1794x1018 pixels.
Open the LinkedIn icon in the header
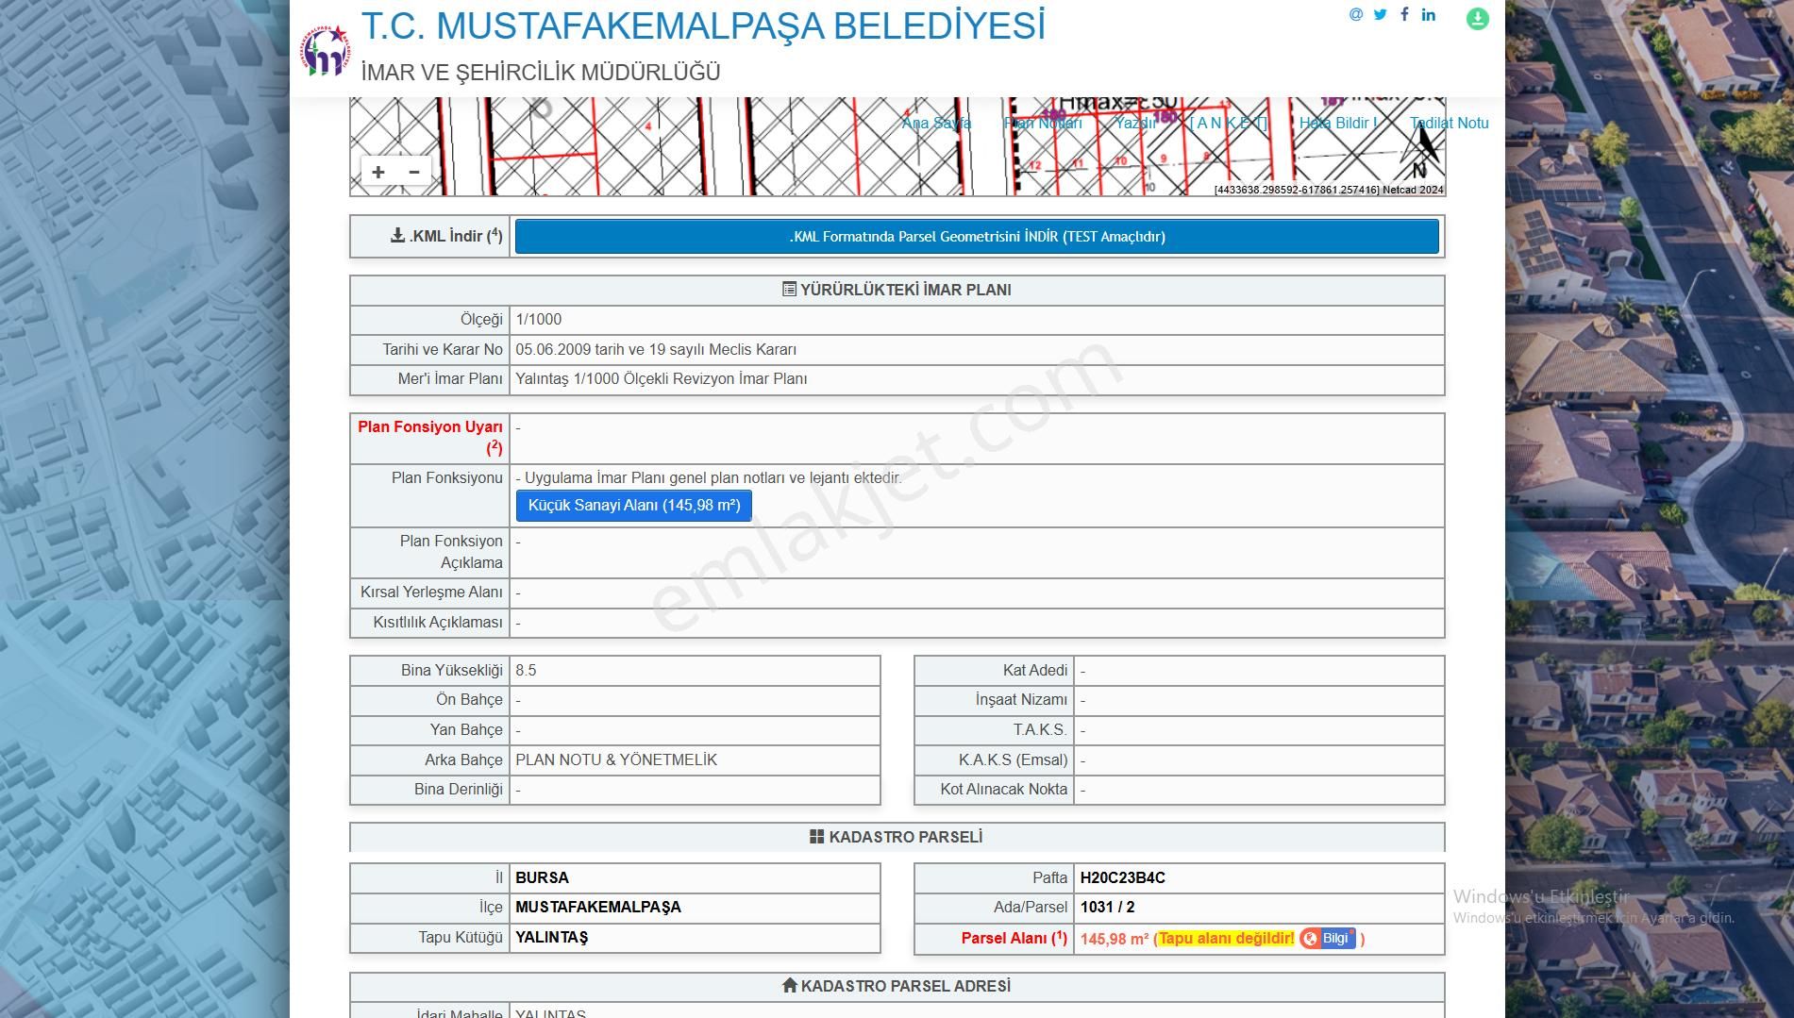click(x=1428, y=14)
